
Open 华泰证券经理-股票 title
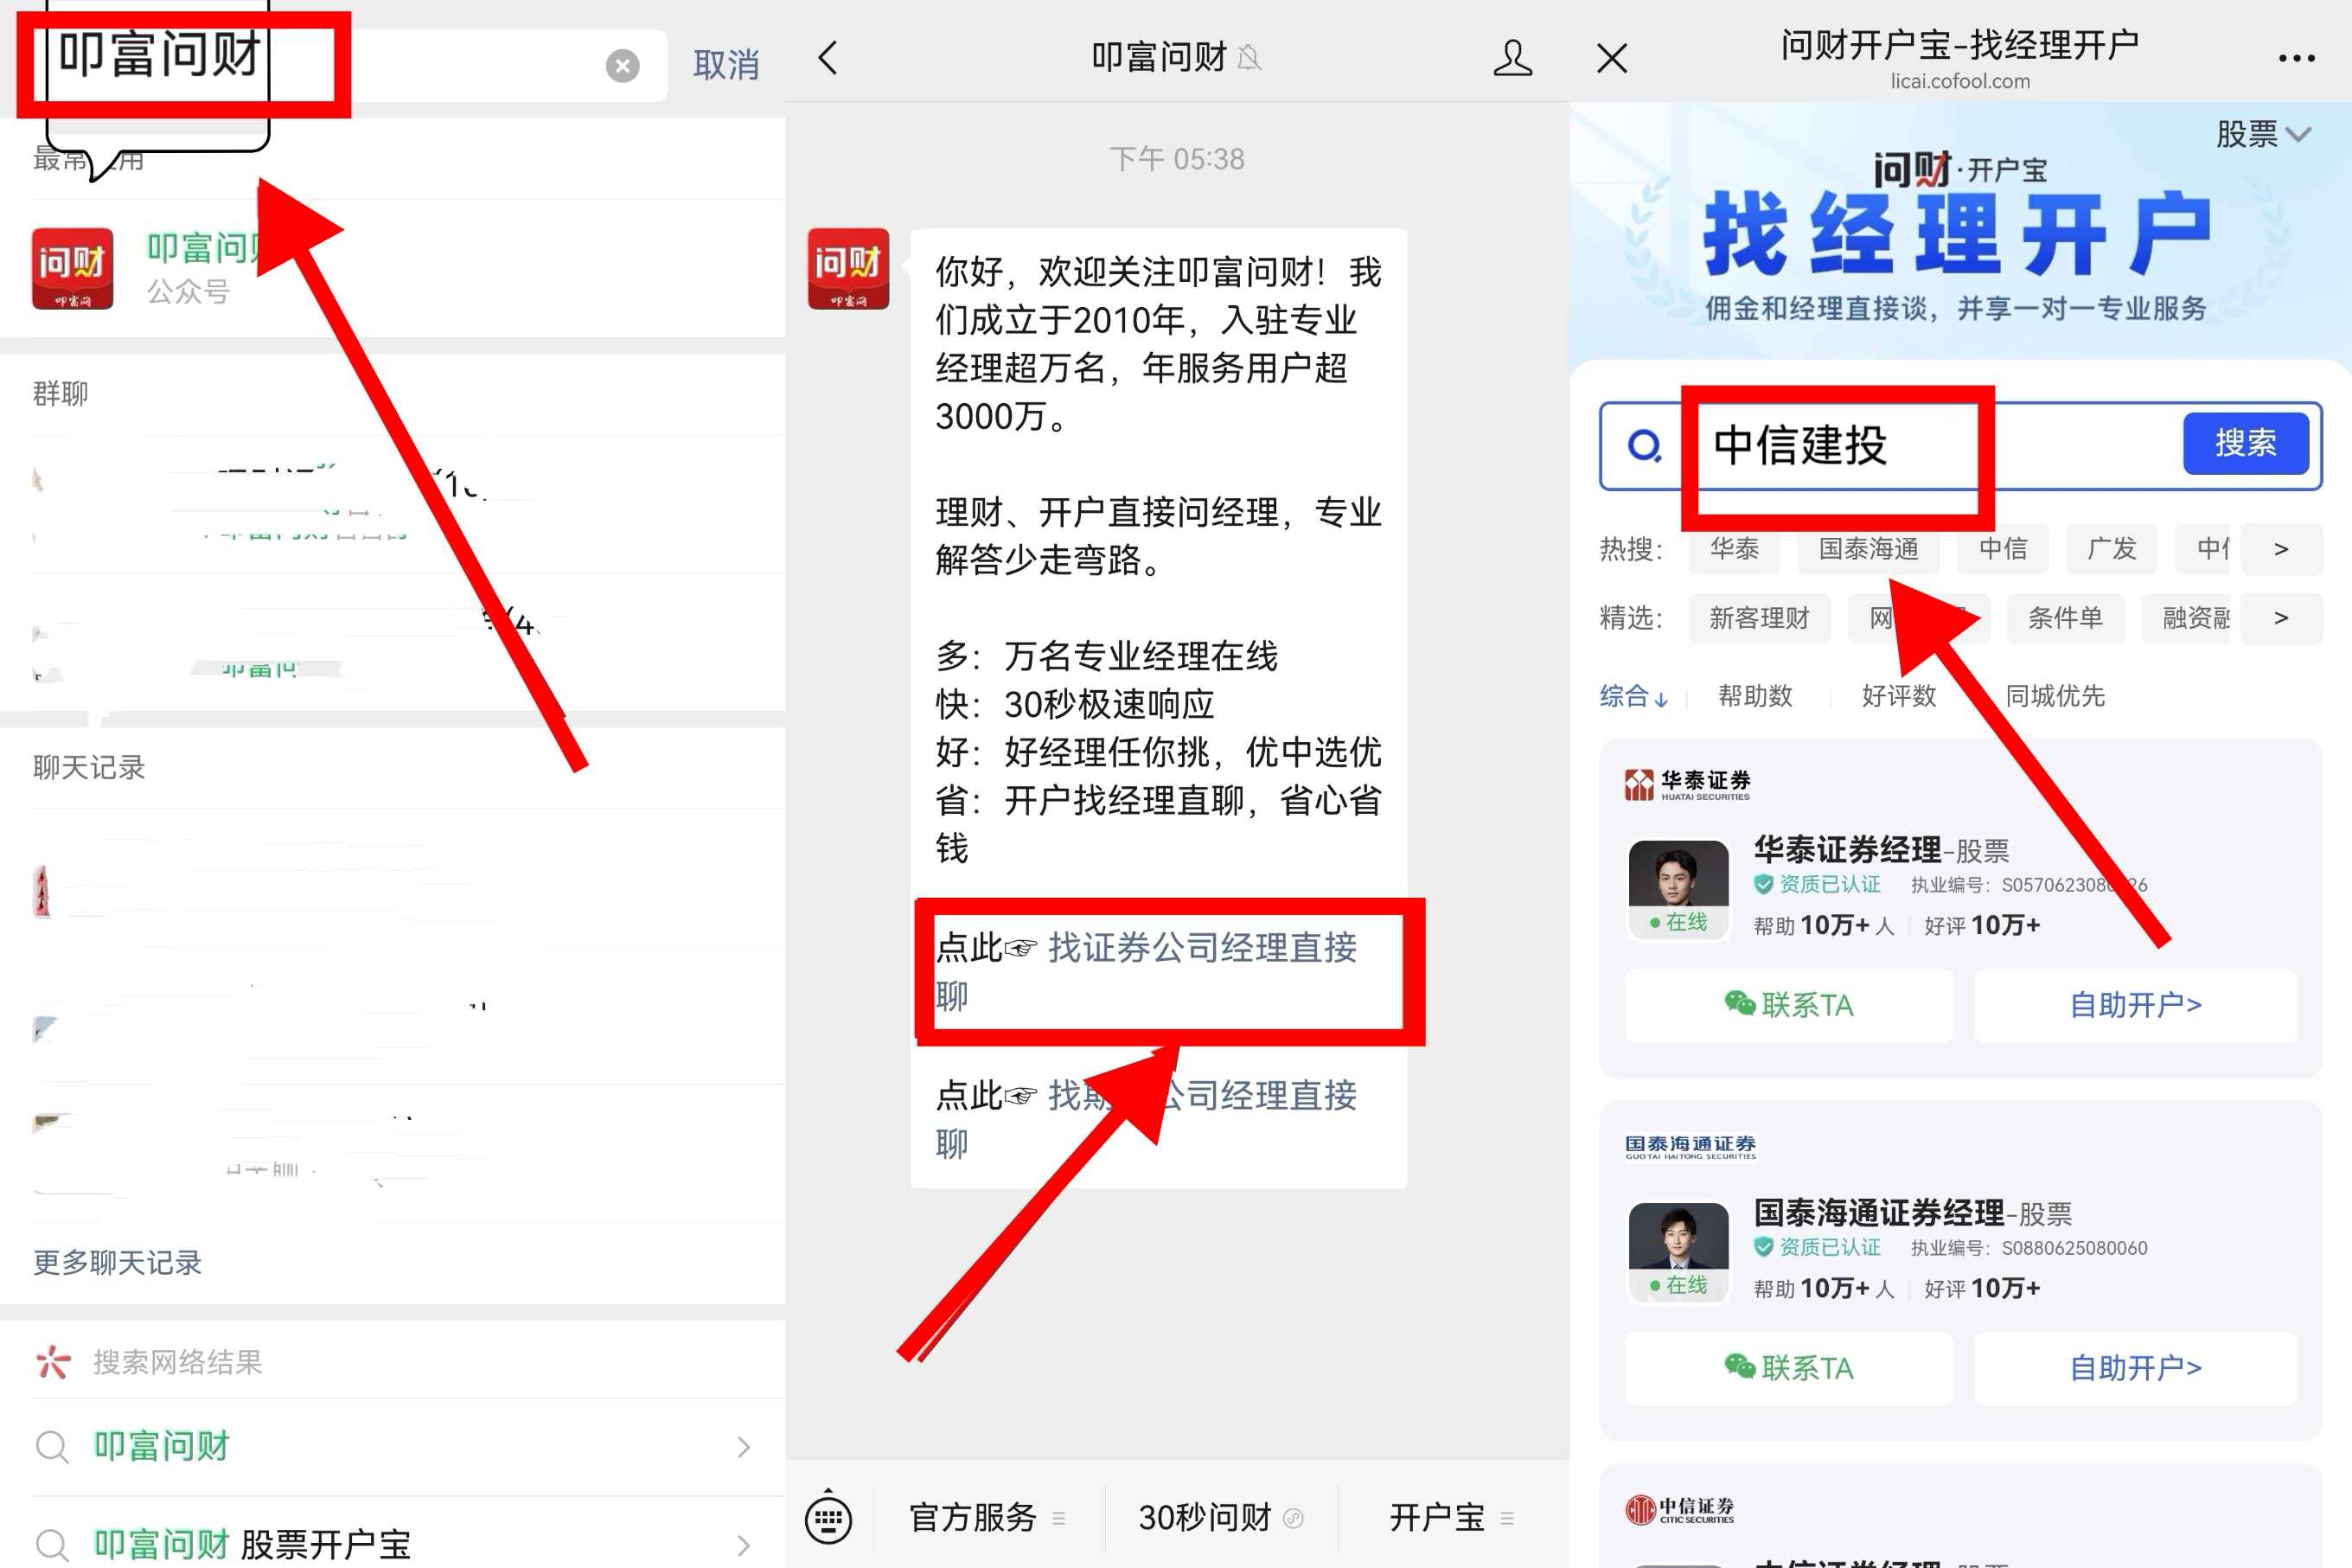click(x=1882, y=850)
